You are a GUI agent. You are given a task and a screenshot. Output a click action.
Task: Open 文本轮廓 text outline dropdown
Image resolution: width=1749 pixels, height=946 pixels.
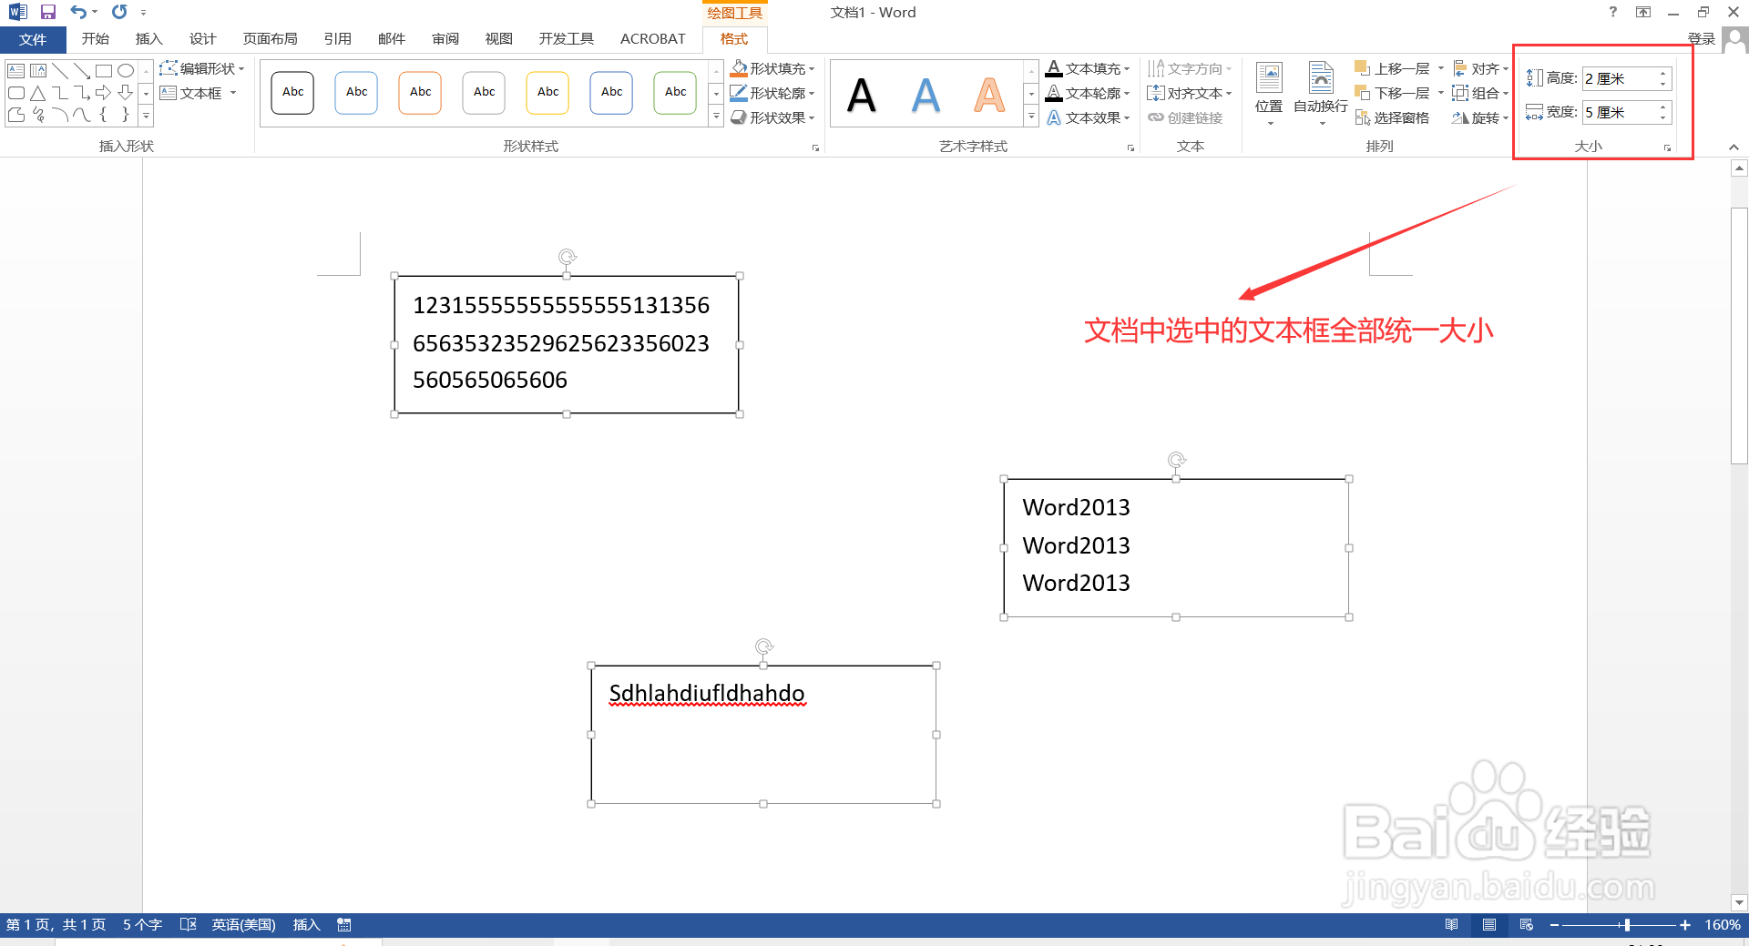[1089, 94]
